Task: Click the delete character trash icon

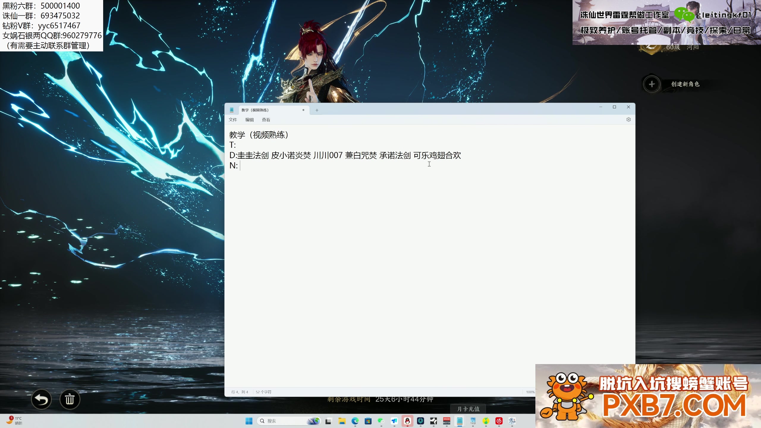Action: tap(70, 399)
